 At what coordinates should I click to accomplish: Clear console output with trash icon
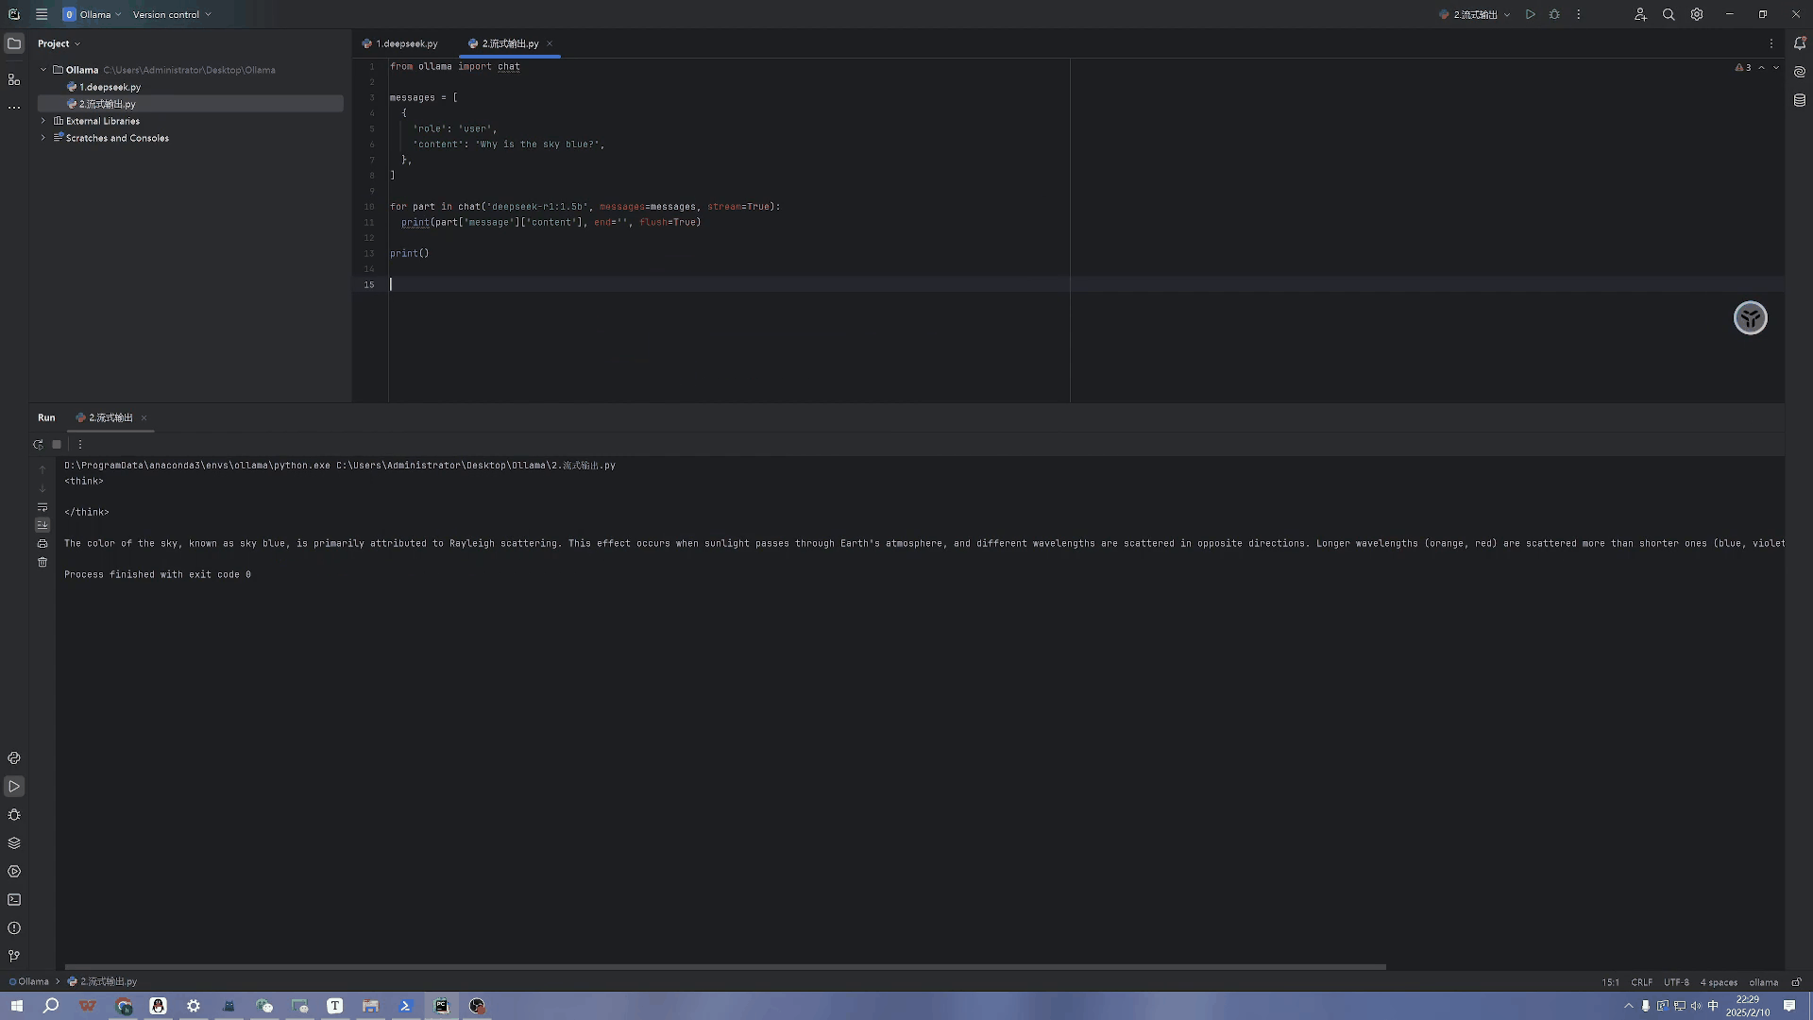coord(42,562)
